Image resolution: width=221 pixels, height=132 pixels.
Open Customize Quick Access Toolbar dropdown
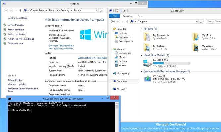coord(125,11)
